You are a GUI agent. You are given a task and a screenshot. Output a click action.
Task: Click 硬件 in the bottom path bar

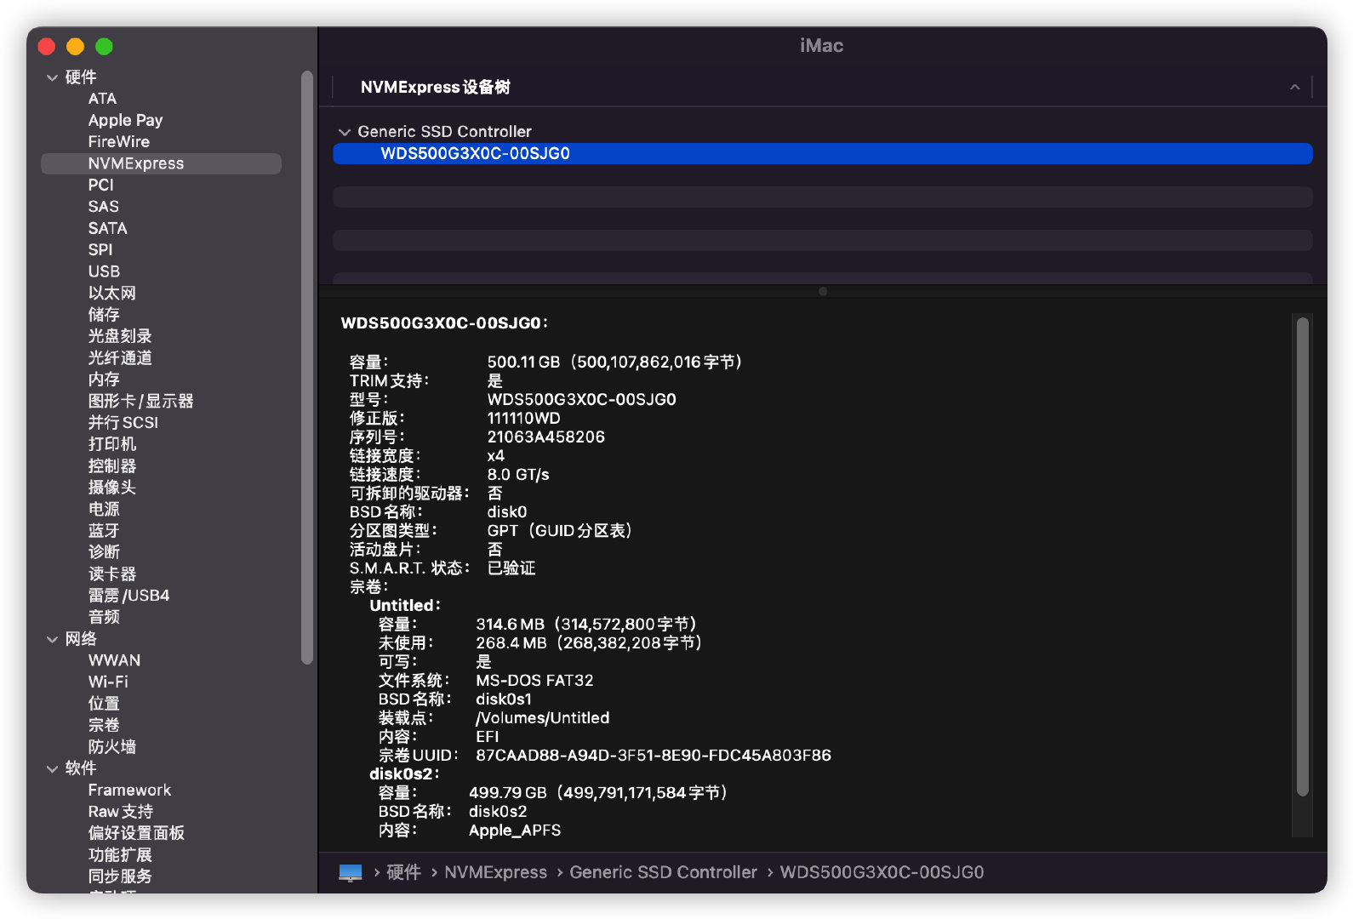pyautogui.click(x=403, y=872)
